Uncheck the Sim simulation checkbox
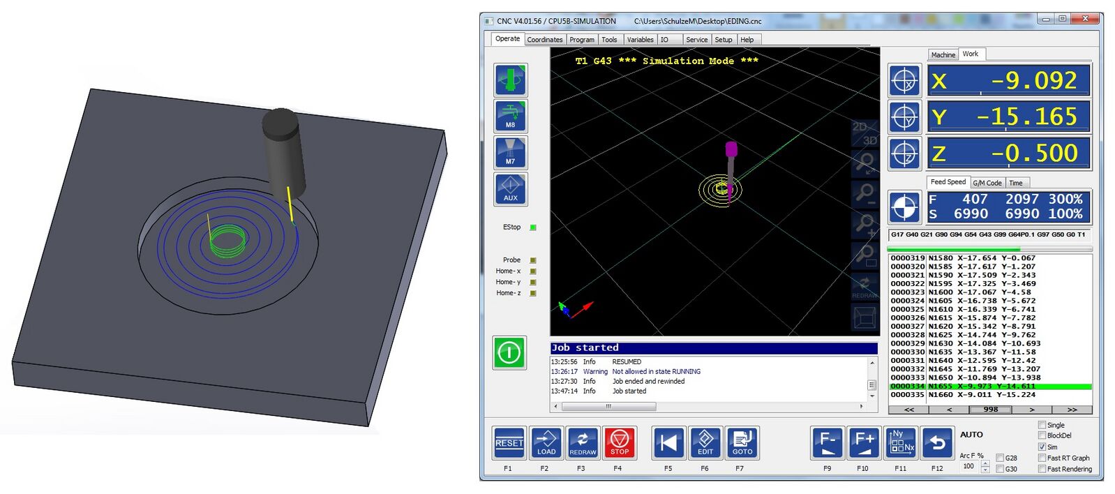The width and height of the screenshot is (1115, 494). click(1042, 447)
